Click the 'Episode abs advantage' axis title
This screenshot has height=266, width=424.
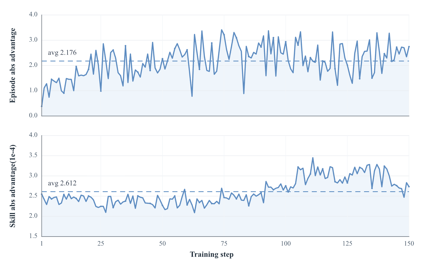(x=13, y=65)
